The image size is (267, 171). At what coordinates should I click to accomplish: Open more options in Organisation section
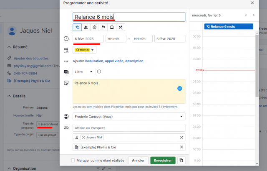[x=109, y=168]
